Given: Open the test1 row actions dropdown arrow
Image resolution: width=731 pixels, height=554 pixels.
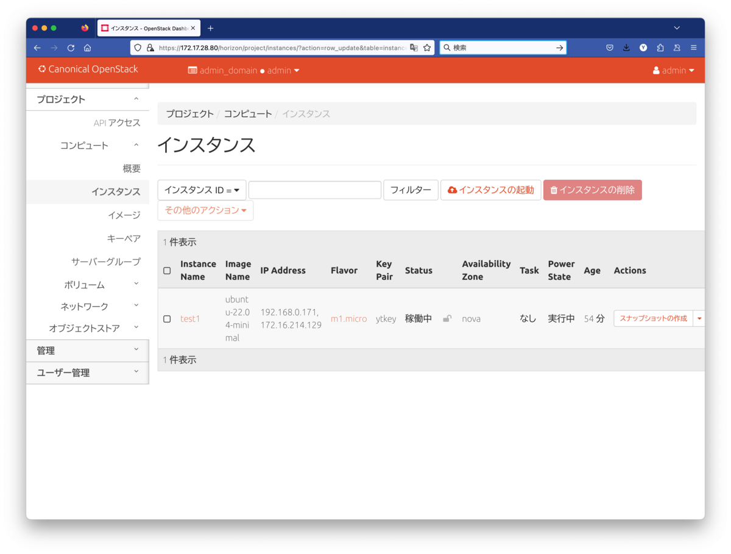Looking at the screenshot, I should pyautogui.click(x=699, y=319).
